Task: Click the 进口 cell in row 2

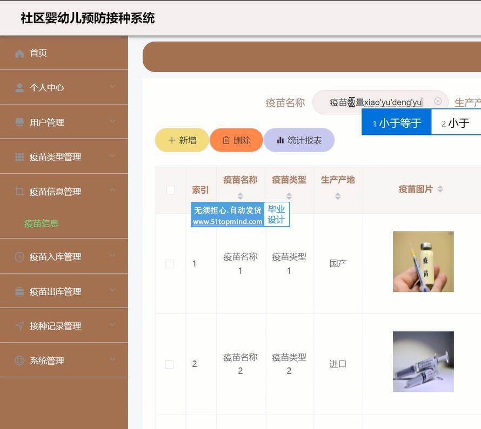Action: click(x=338, y=364)
